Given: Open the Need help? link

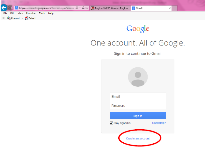Looking at the screenshot, I should (x=159, y=123).
